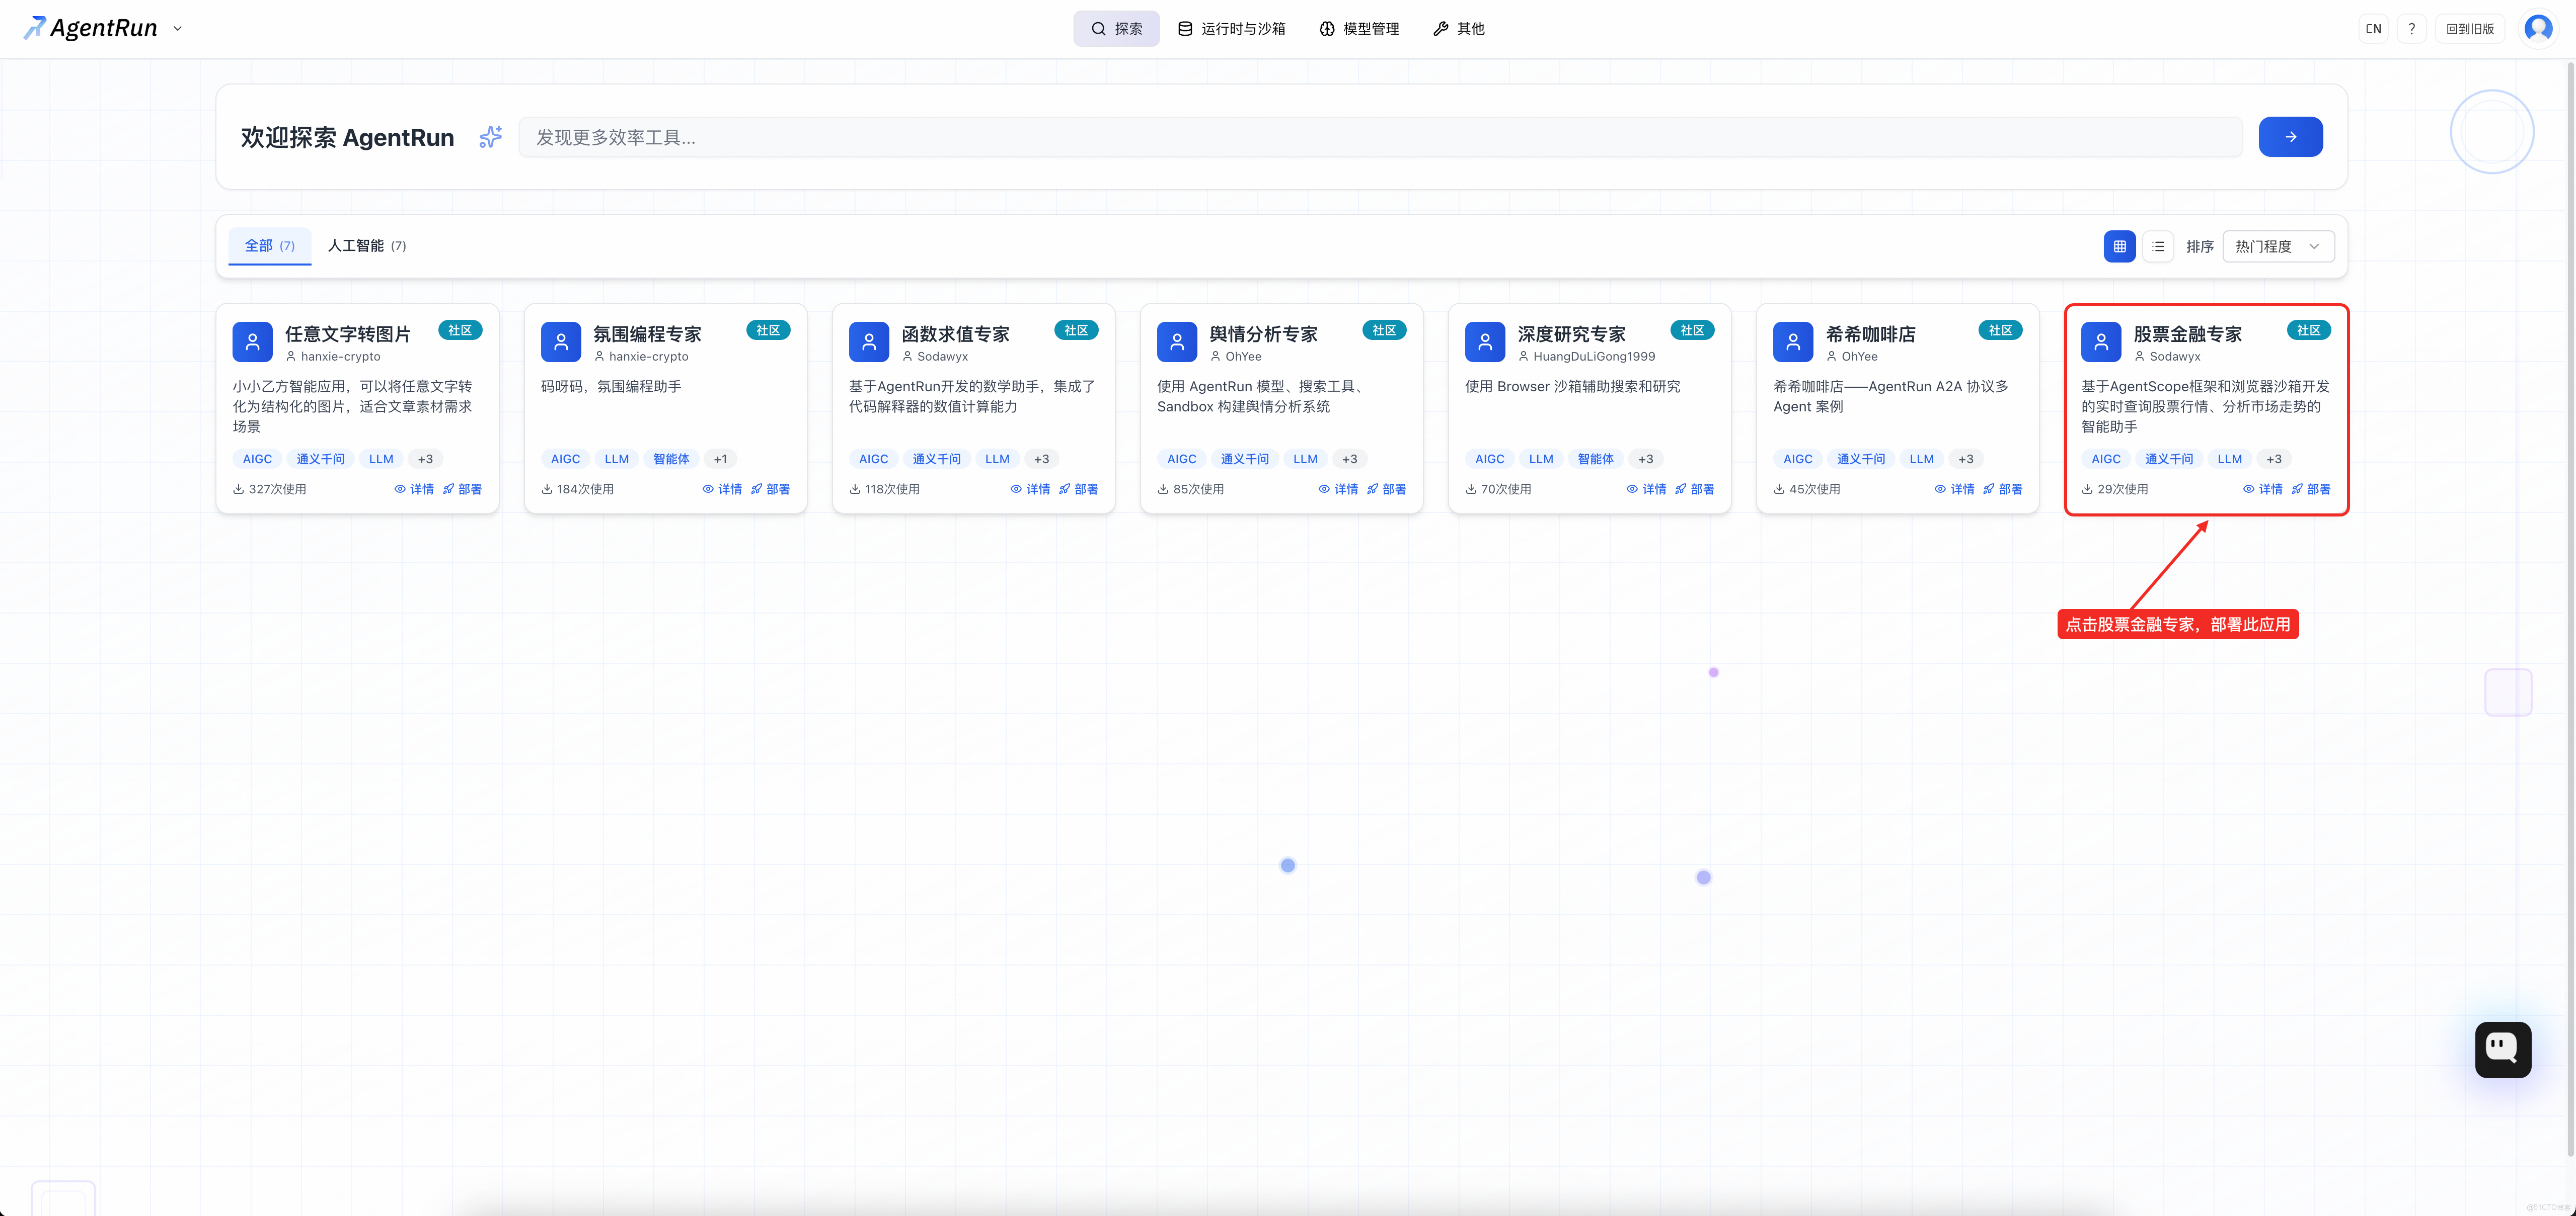2576x1216 pixels.
Task: Click the AI sparkle icon beside search
Action: point(490,137)
